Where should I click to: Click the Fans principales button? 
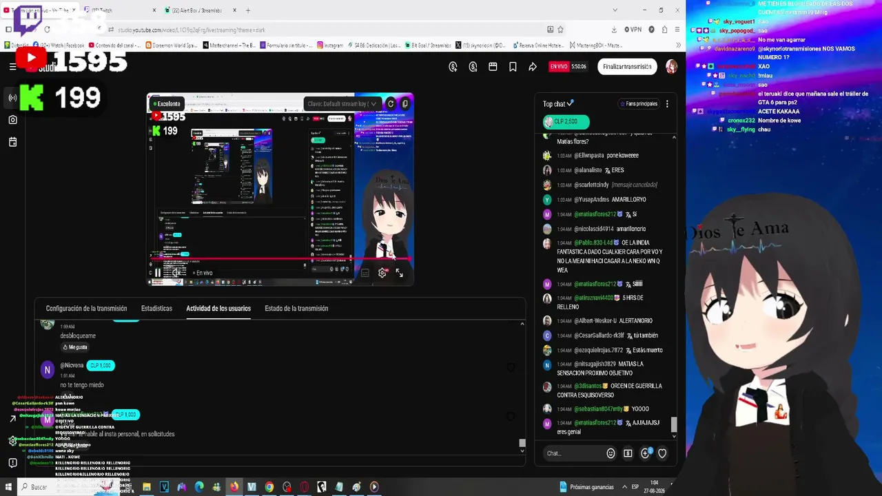click(x=639, y=104)
